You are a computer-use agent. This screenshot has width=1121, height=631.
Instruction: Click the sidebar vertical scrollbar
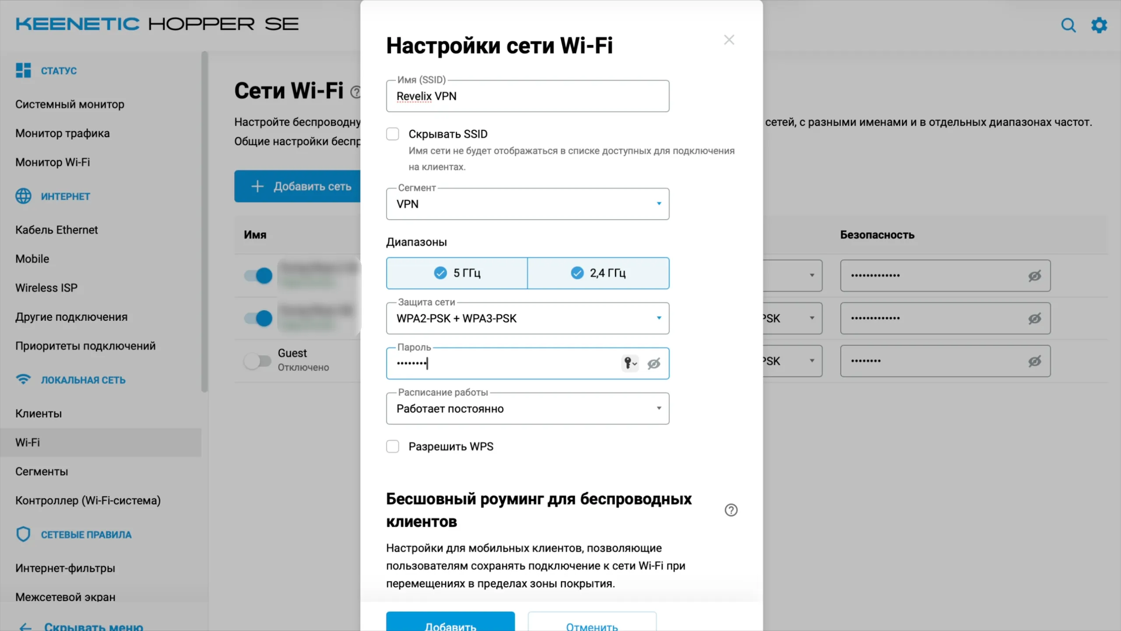204,221
